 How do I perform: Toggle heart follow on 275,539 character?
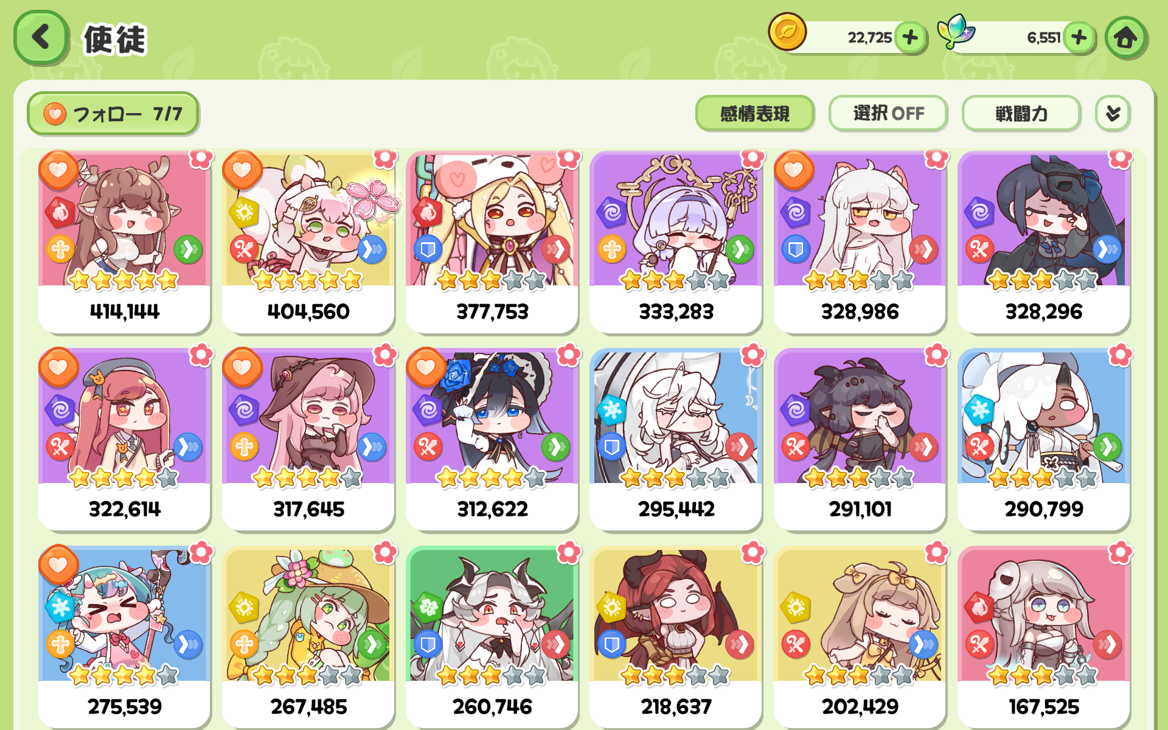58,565
